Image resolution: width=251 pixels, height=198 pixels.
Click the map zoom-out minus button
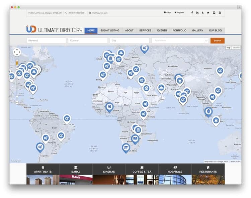pyautogui.click(x=17, y=103)
